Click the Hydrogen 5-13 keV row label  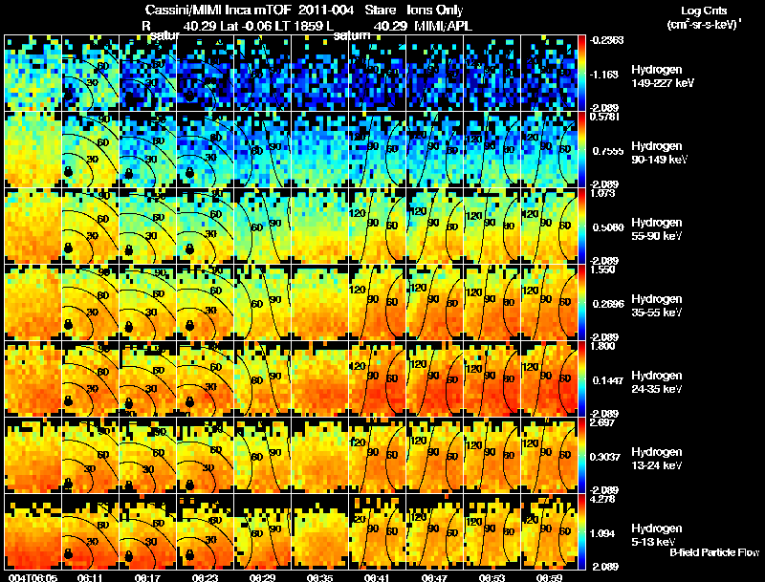657,535
